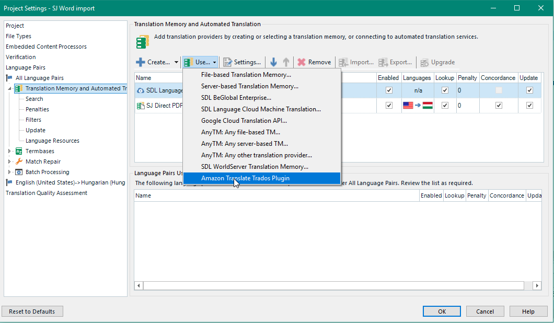The width and height of the screenshot is (554, 323).
Task: Select Amazon Translate Trados Plugin
Action: click(262, 178)
